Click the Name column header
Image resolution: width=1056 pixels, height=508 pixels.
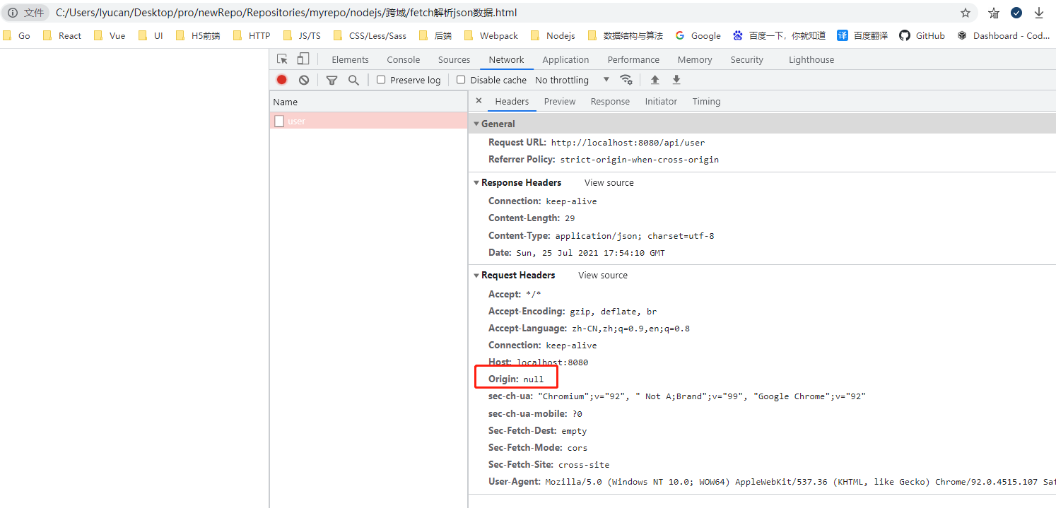368,102
